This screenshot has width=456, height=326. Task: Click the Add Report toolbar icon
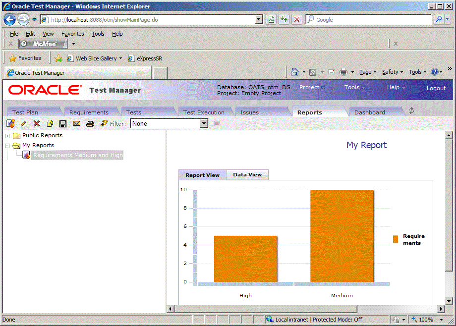click(11, 123)
